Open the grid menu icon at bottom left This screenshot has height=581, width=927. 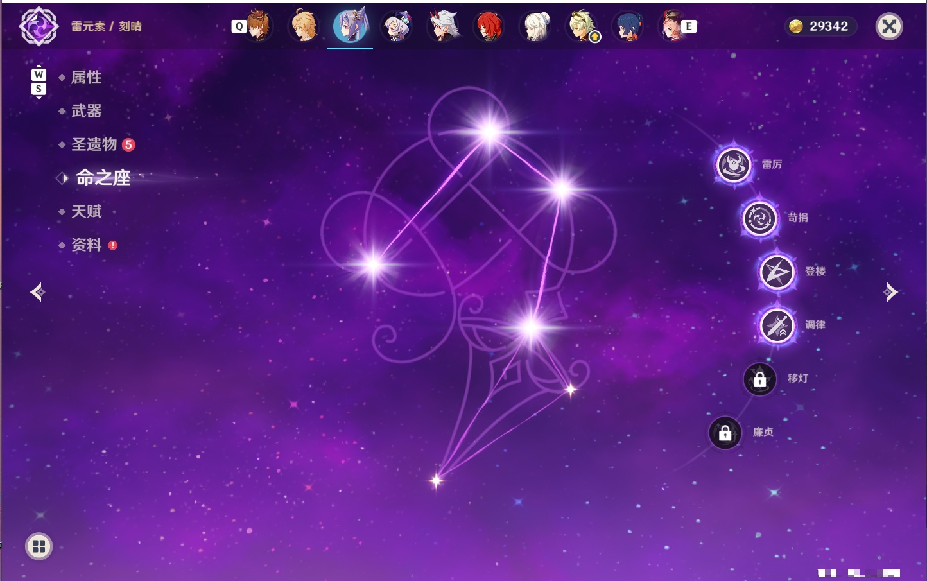[39, 546]
